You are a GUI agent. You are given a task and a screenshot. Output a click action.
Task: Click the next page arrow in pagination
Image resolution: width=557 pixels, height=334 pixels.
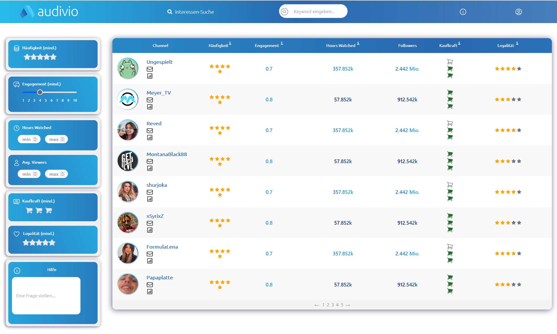tap(348, 305)
